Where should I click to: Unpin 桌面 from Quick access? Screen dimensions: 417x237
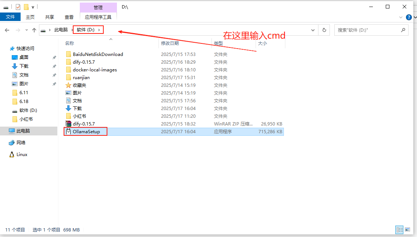click(x=54, y=57)
